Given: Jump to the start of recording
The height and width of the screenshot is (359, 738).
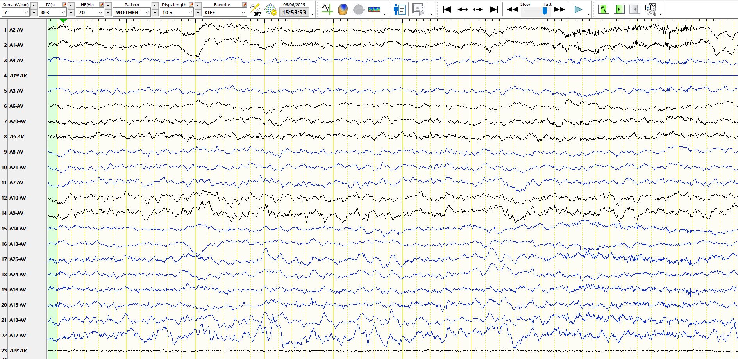Looking at the screenshot, I should (x=447, y=9).
